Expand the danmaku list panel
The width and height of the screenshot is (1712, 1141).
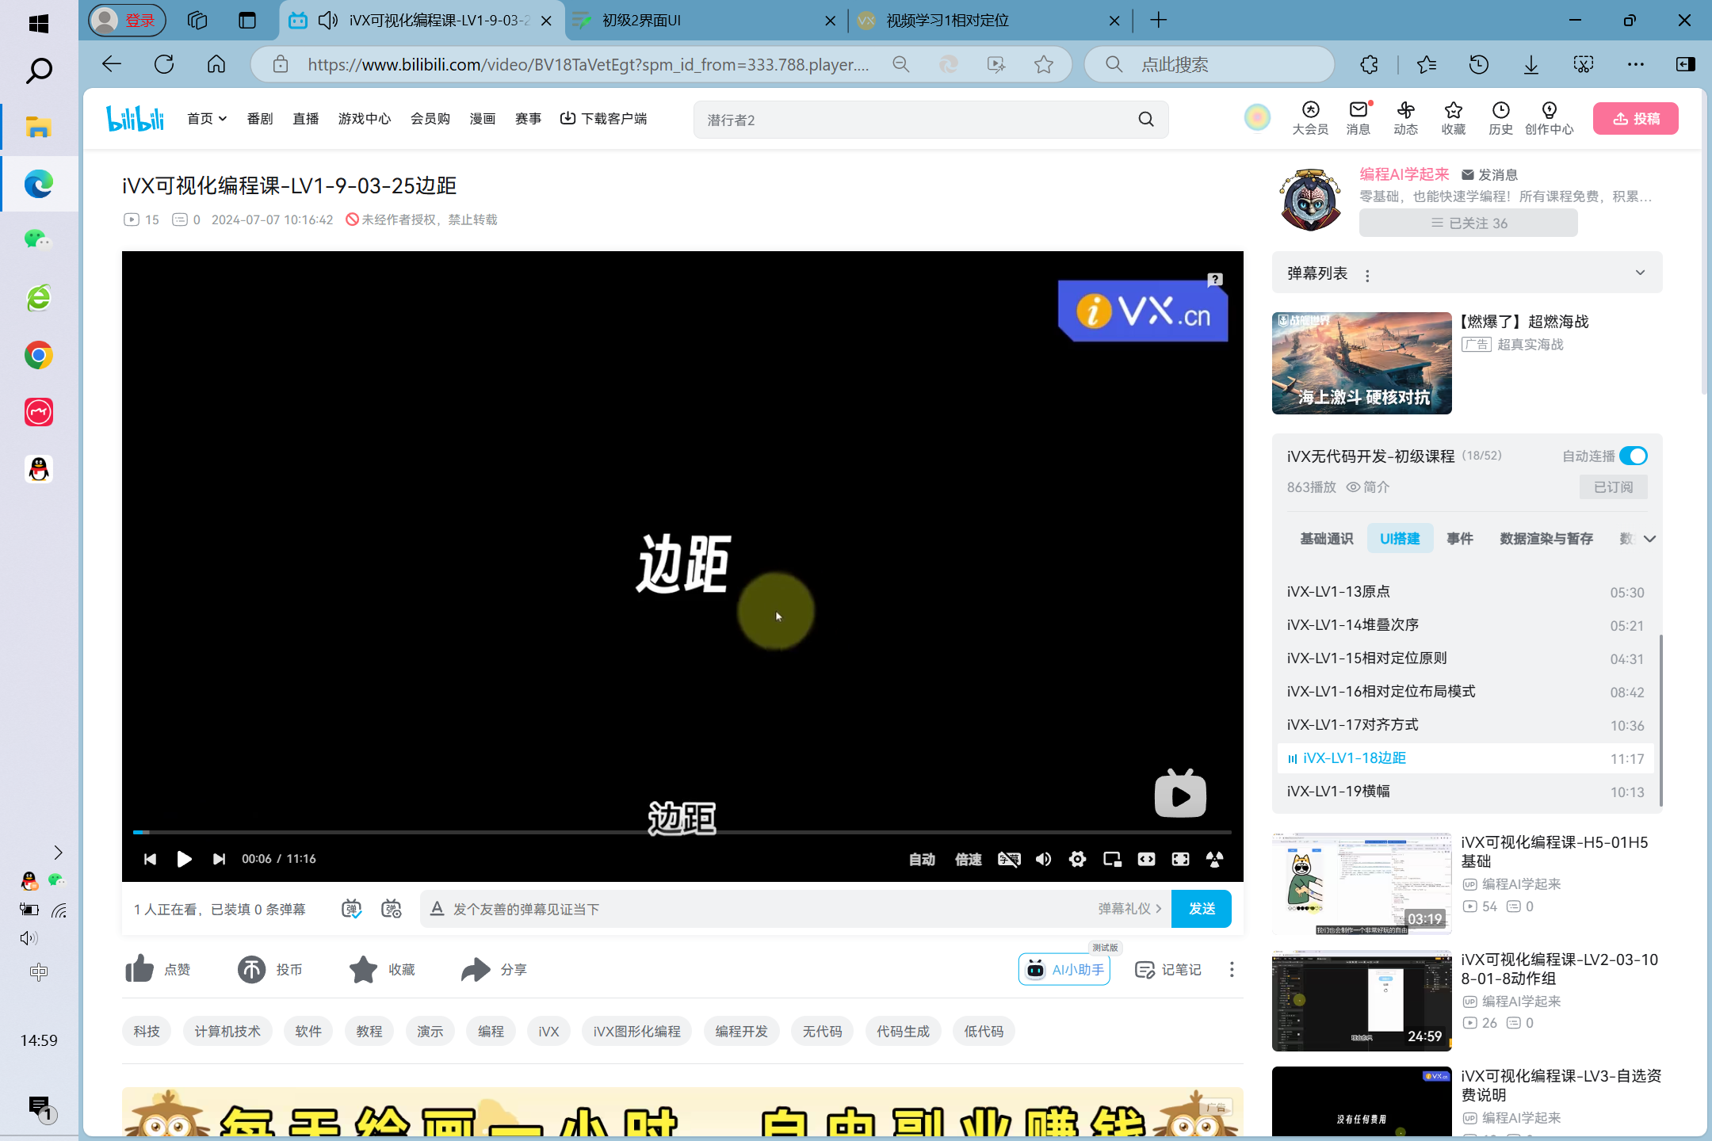pos(1640,273)
